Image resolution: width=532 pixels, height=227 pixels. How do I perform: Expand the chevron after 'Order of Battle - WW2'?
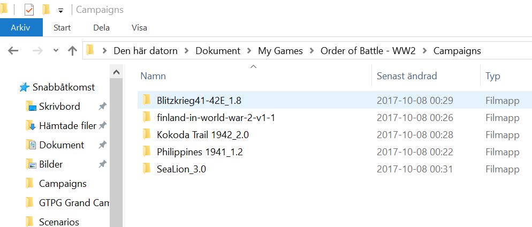tap(425, 51)
